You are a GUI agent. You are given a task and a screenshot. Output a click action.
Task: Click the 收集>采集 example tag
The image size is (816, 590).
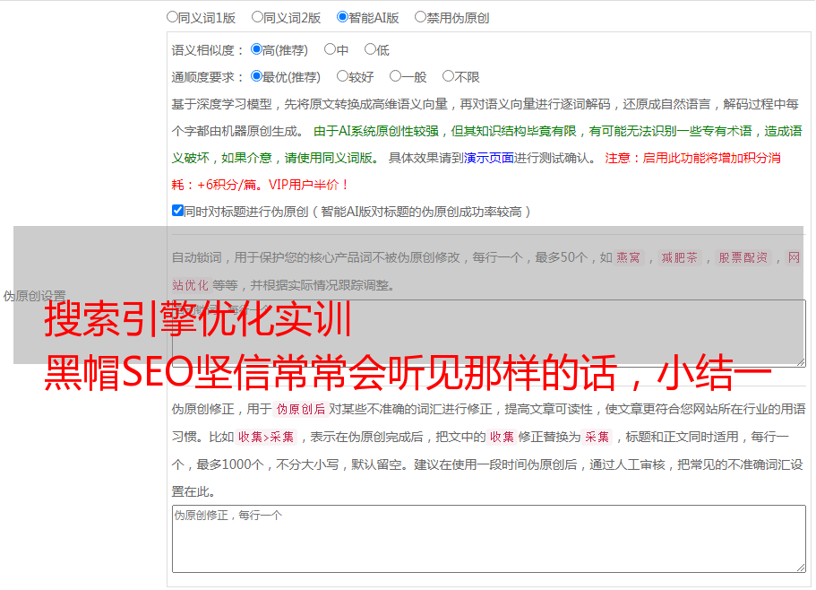coord(266,437)
